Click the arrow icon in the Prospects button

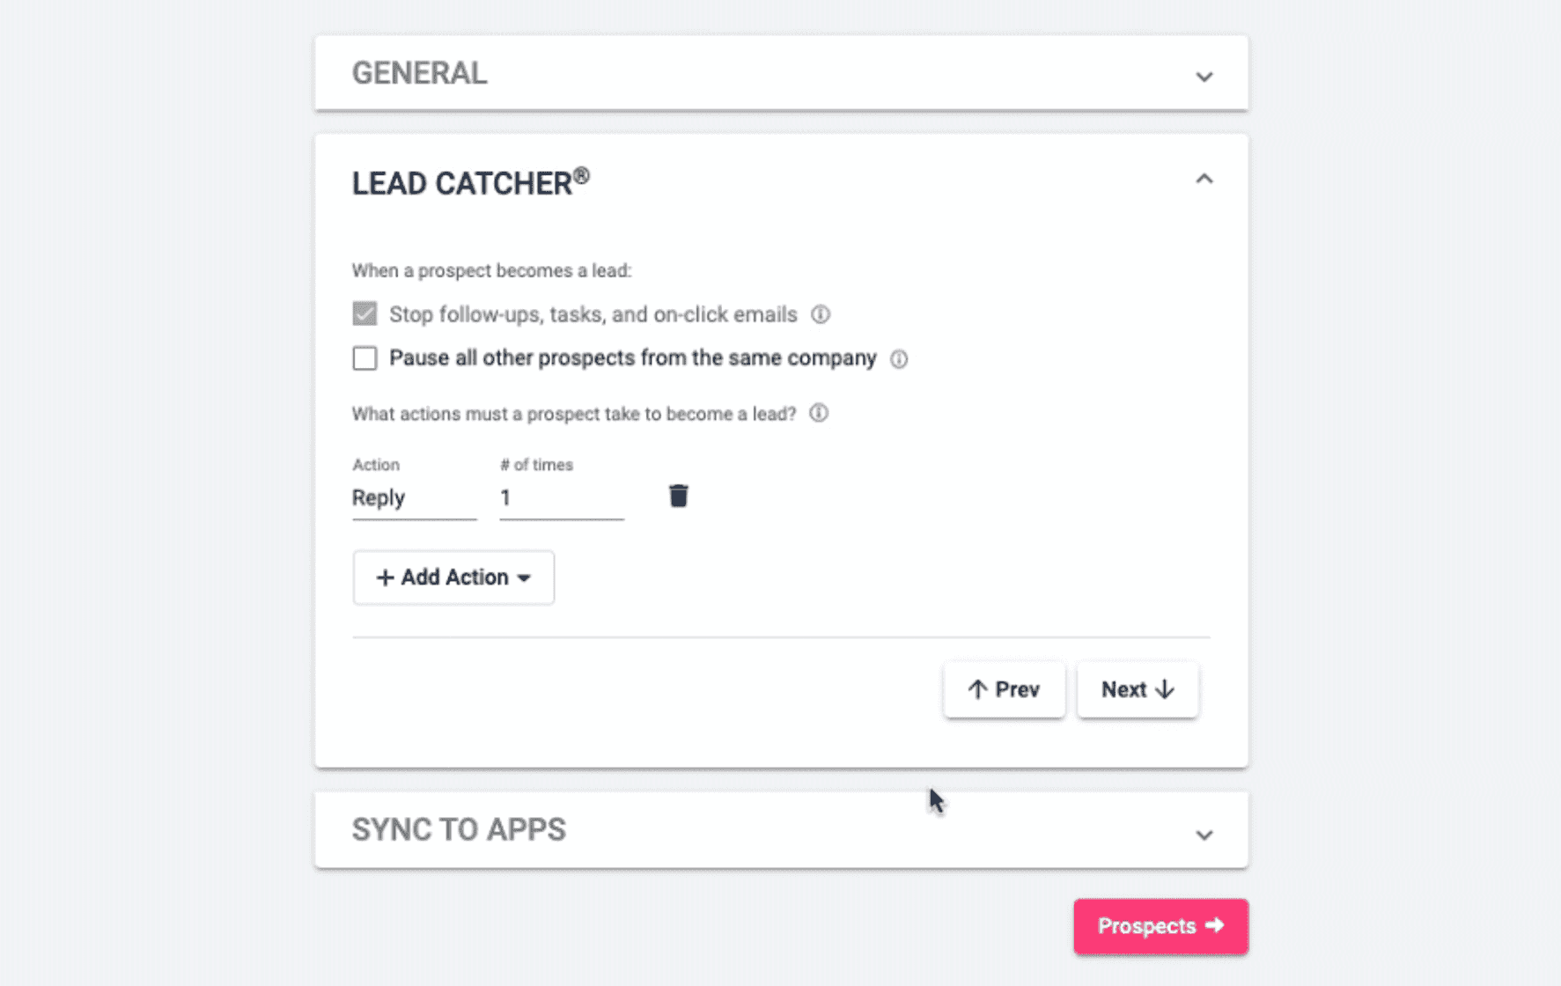(x=1216, y=926)
